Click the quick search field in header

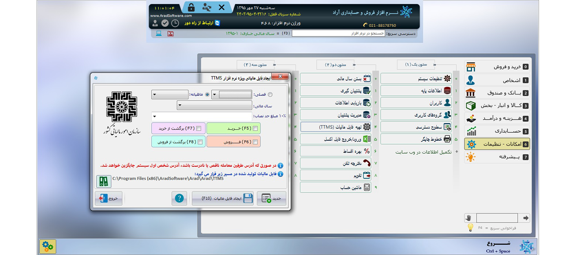[x=338, y=33]
